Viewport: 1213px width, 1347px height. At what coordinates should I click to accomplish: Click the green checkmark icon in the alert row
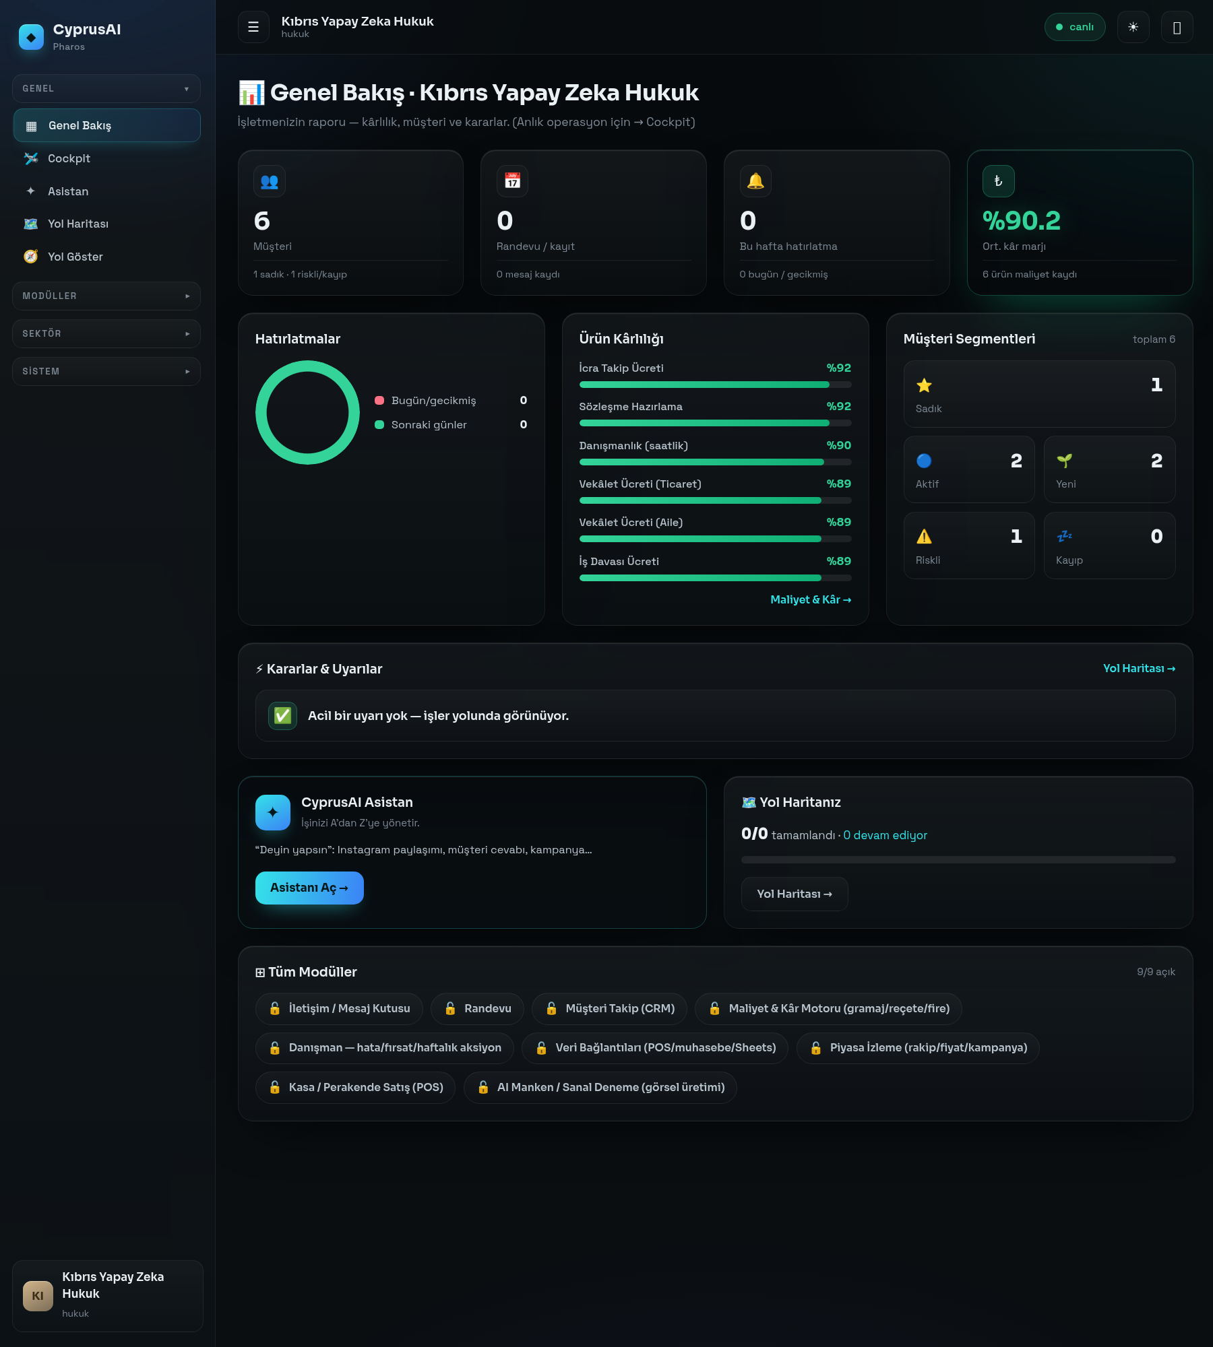tap(283, 715)
